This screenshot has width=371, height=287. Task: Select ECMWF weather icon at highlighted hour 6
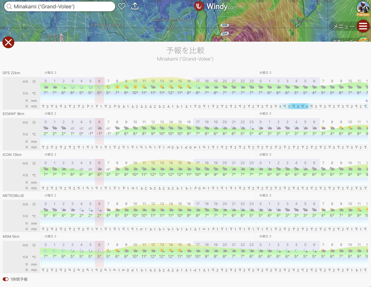(x=99, y=128)
